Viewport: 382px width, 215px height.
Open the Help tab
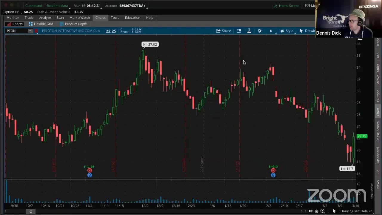pos(150,18)
